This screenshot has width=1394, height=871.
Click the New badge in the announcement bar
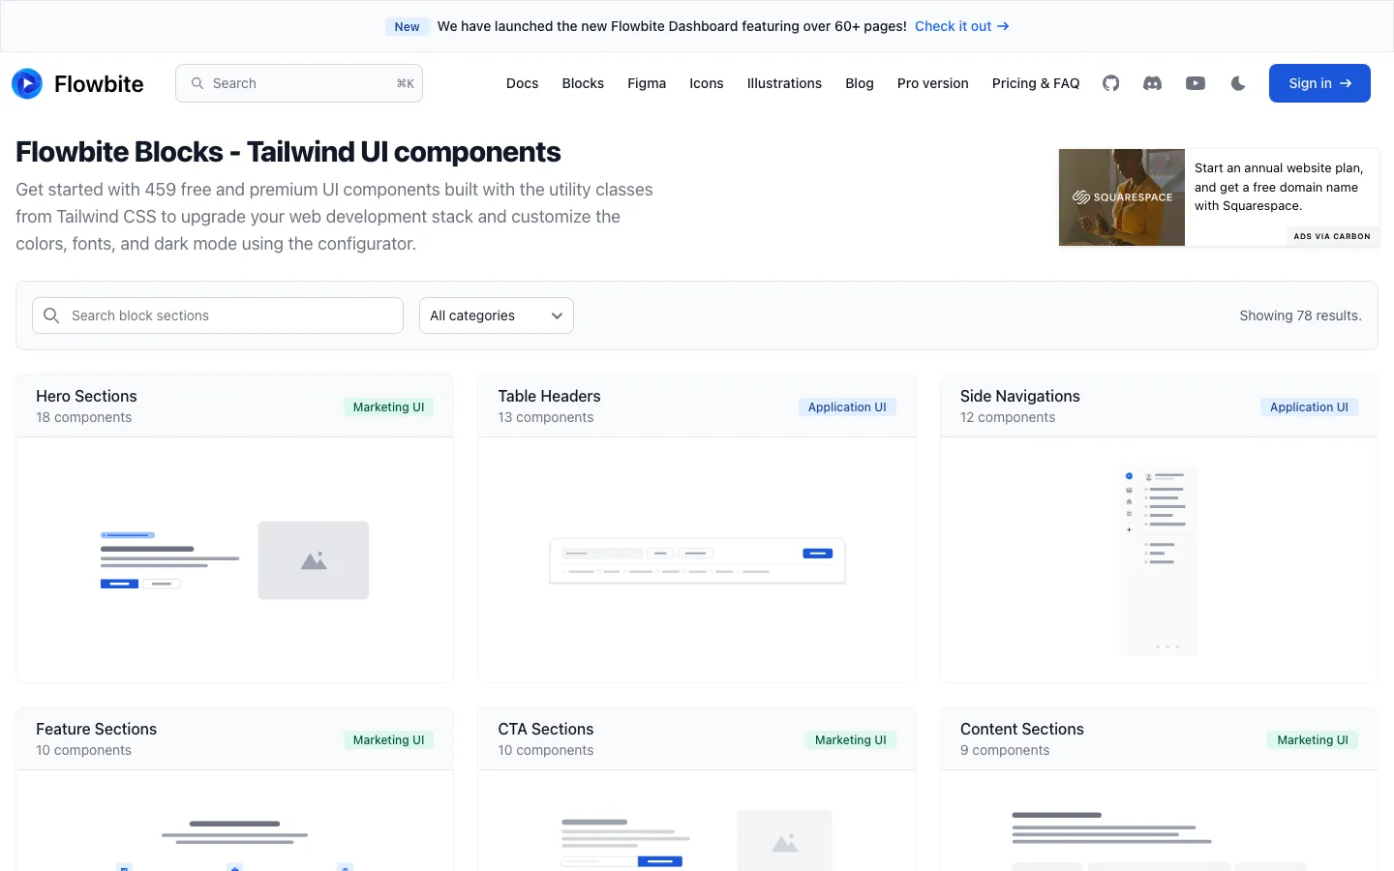point(408,26)
